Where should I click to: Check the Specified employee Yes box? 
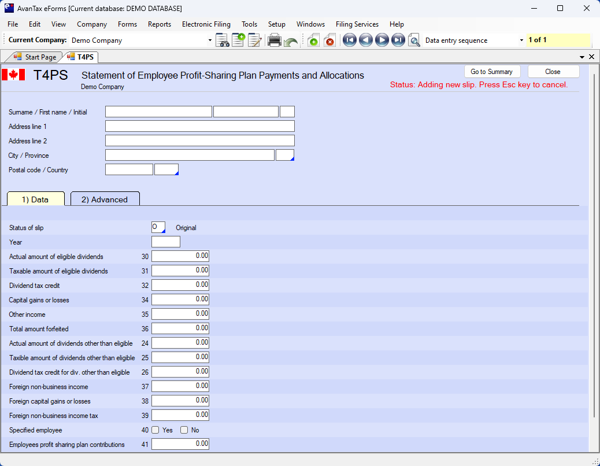(155, 430)
